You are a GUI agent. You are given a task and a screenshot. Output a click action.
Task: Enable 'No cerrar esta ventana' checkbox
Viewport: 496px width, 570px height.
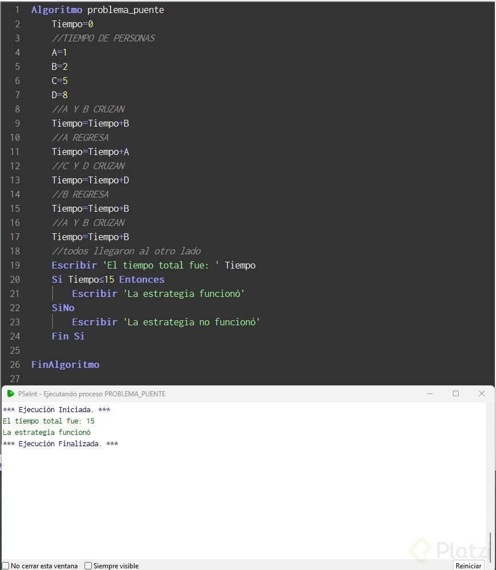tap(6, 565)
